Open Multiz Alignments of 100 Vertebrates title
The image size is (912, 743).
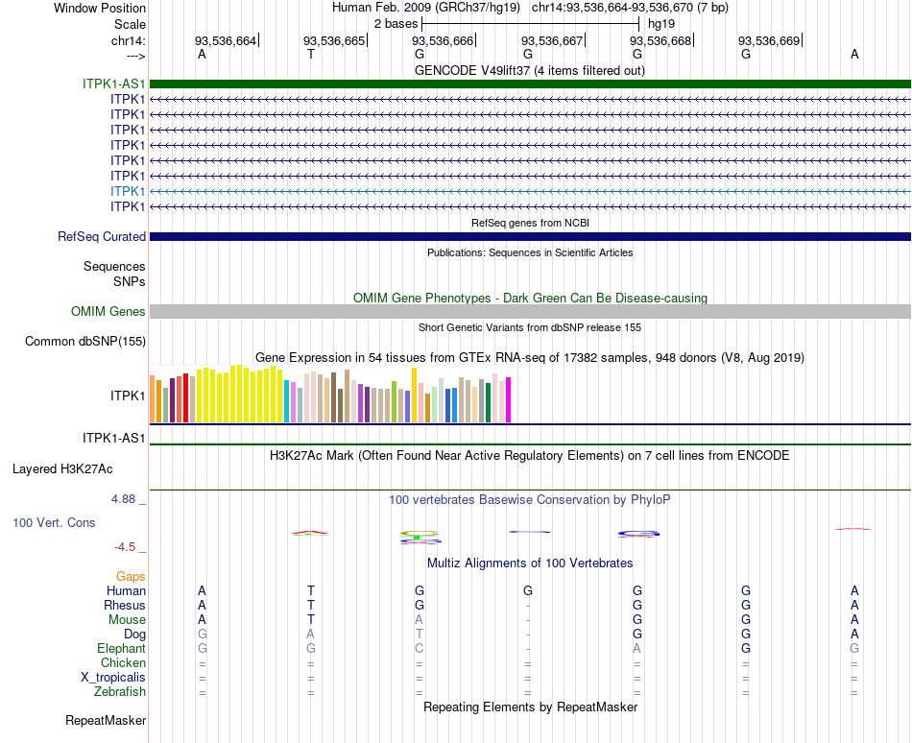tap(530, 563)
